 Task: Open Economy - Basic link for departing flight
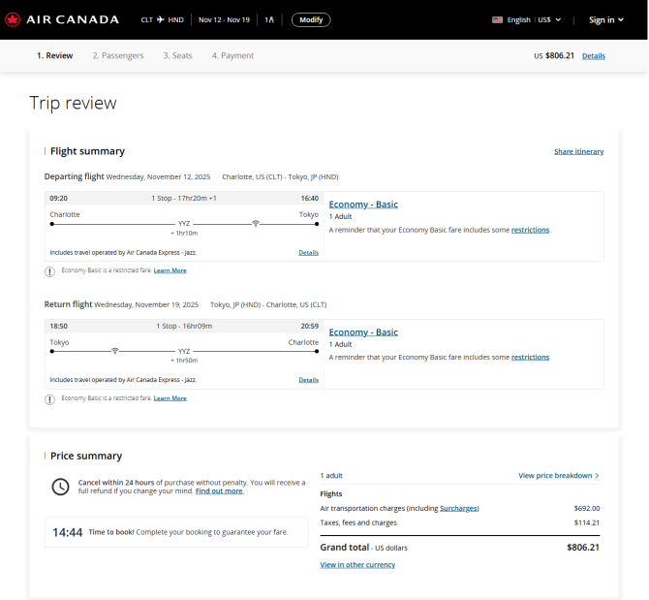pos(363,205)
